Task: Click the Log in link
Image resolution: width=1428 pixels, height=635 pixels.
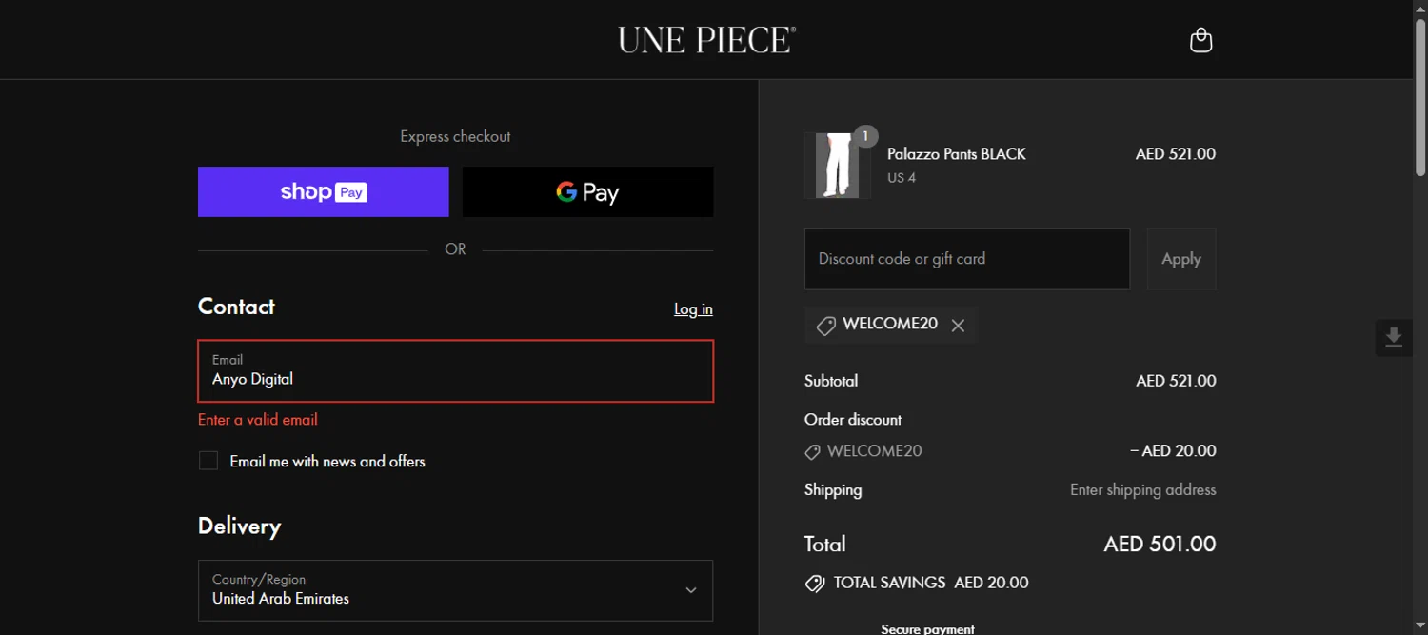Action: (693, 308)
